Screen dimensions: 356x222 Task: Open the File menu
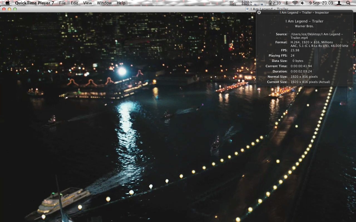click(x=63, y=3)
